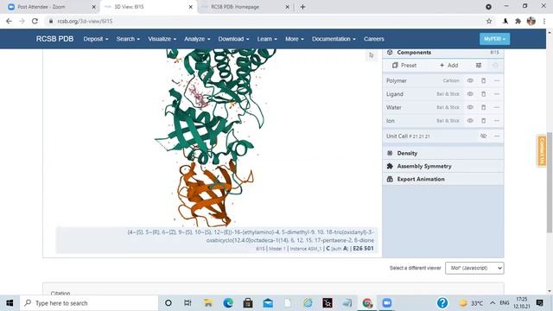Open Task View from the taskbar
Image resolution: width=553 pixels, height=311 pixels.
coord(188,303)
